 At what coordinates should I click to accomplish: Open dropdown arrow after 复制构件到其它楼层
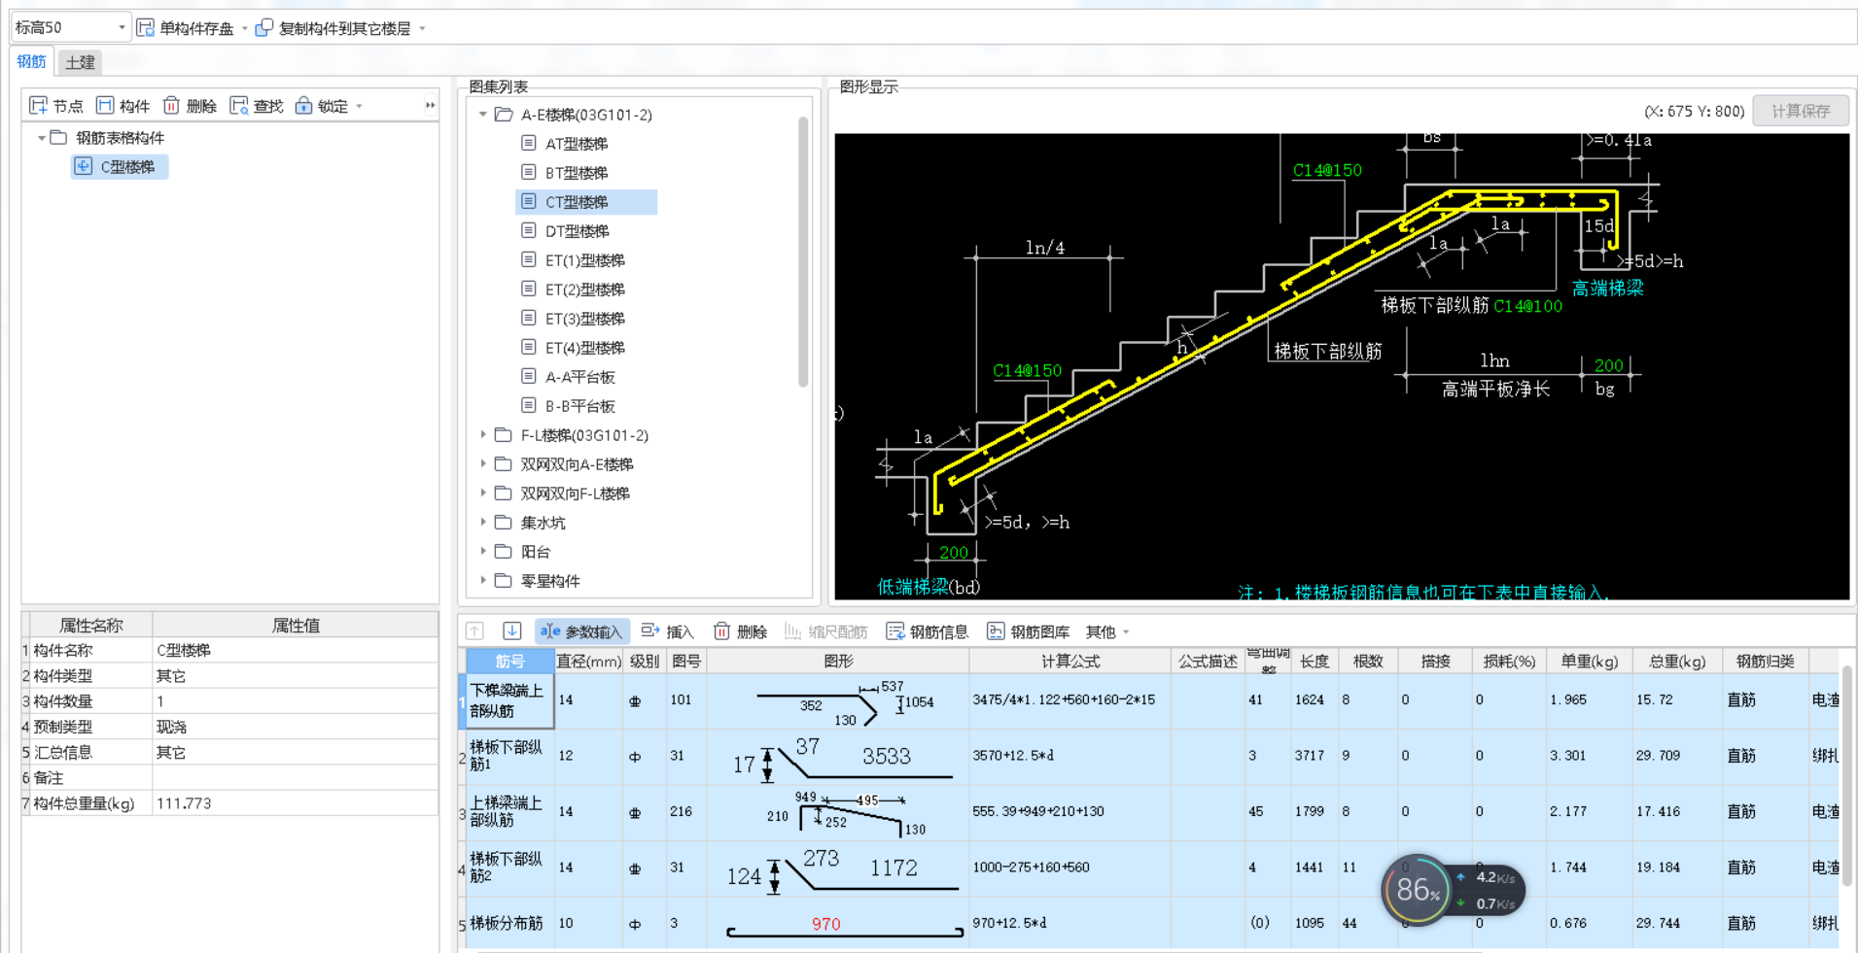point(422,28)
